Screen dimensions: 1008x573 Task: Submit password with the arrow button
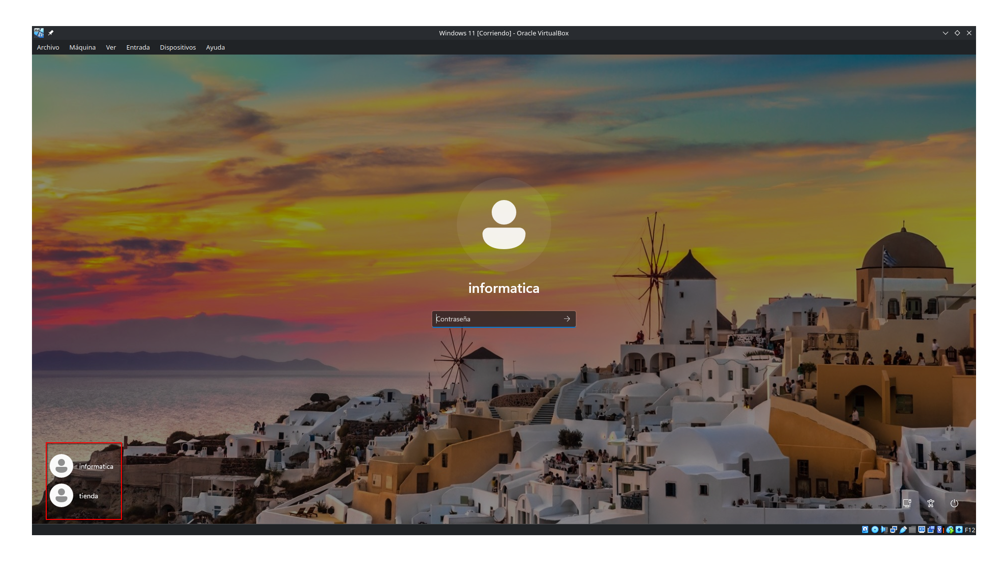click(567, 319)
